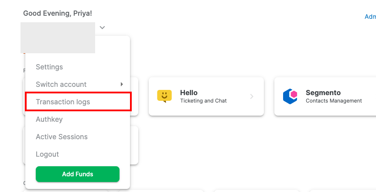Click the Good Evening, Priya greeting text
Viewport: 376px width, 192px height.
click(58, 13)
